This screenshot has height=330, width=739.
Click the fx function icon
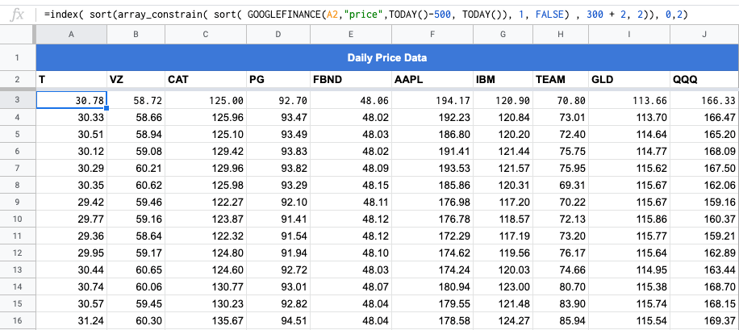(x=18, y=15)
